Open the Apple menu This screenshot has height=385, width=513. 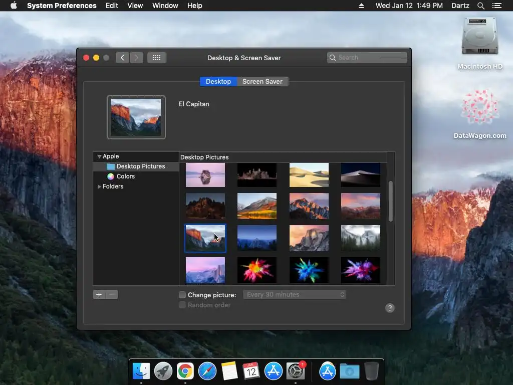coord(14,6)
